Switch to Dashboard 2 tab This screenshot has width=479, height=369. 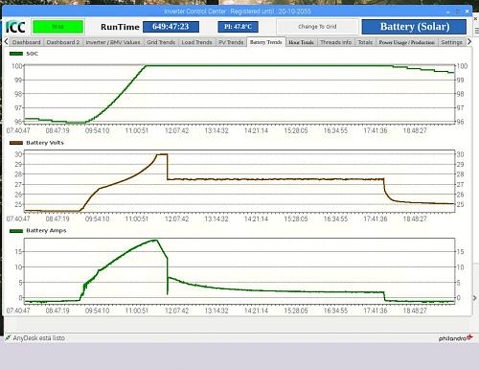(x=63, y=42)
